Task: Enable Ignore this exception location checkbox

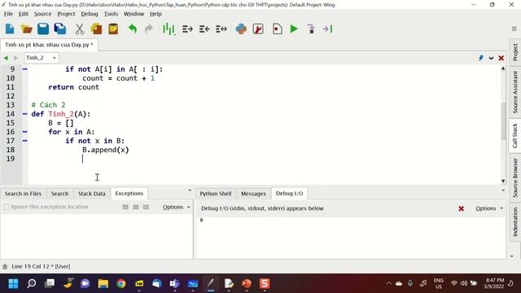Action: point(7,207)
